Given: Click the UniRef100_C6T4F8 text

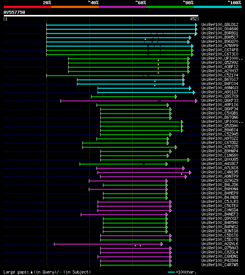Looking at the screenshot, I should tap(220, 50).
